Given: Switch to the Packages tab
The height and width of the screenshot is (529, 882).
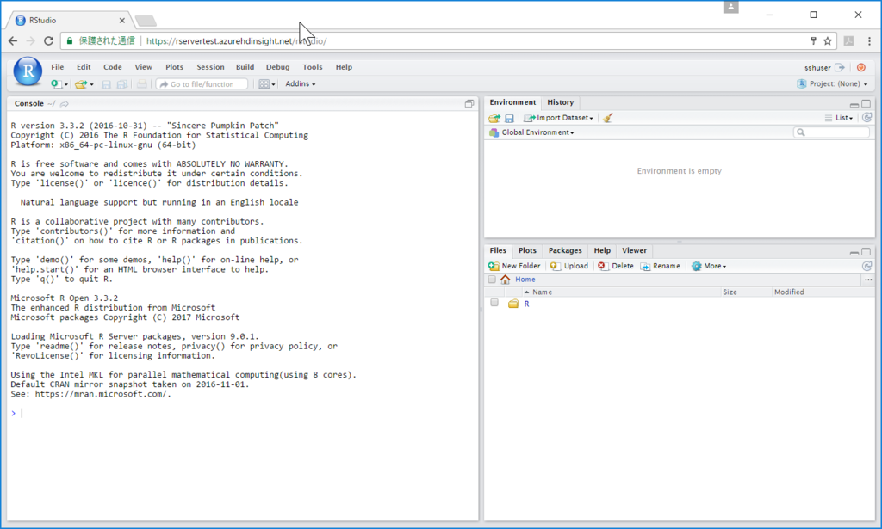Looking at the screenshot, I should point(565,250).
